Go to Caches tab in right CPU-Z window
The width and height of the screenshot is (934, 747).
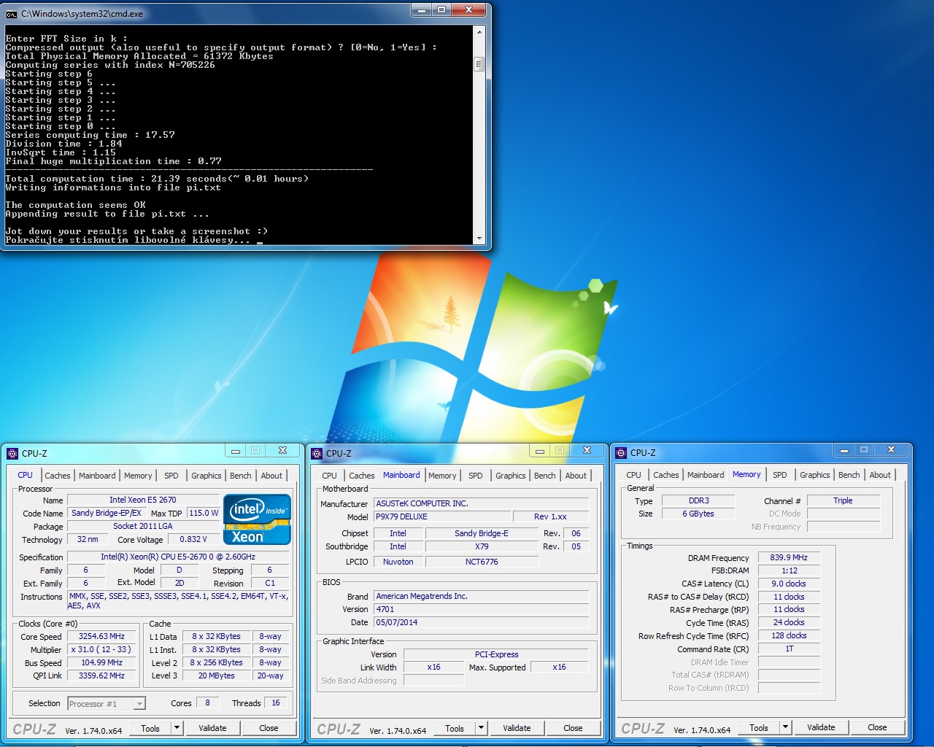pyautogui.click(x=666, y=475)
